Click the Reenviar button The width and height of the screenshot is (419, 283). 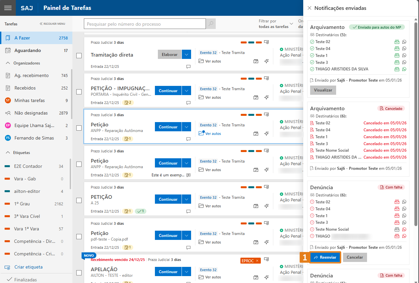tap(325, 257)
